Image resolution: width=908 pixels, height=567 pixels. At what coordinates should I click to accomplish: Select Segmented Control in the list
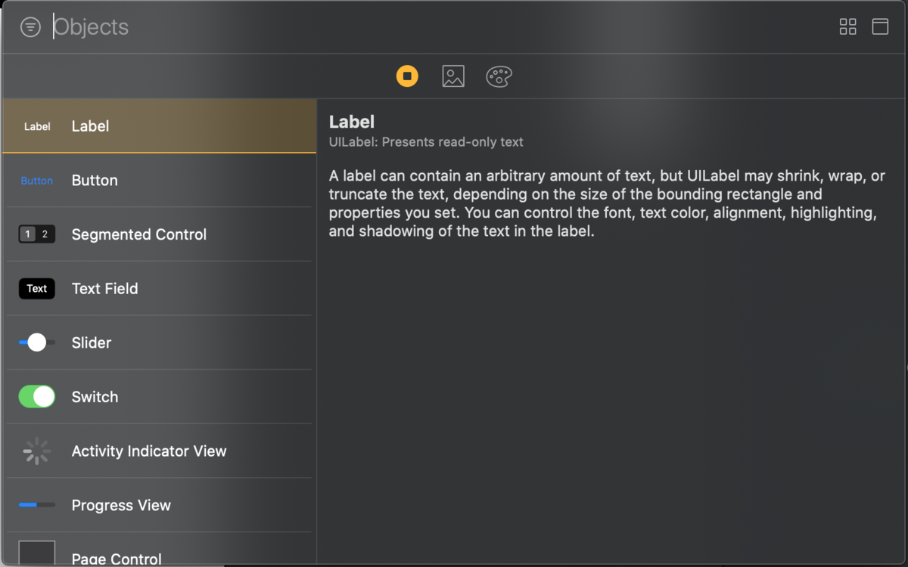tap(138, 234)
